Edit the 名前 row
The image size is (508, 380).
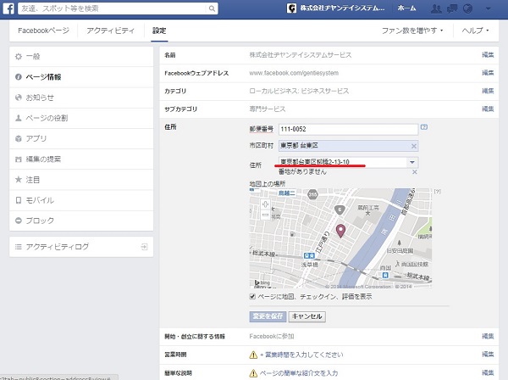[x=488, y=55]
